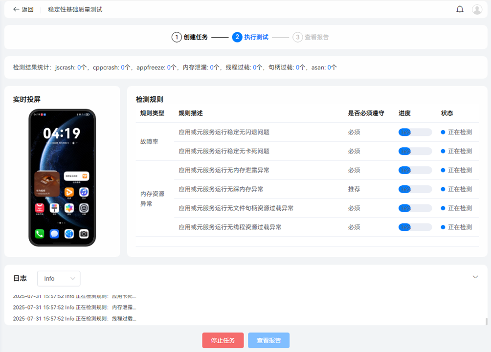Tap the green Phone app icon on the mirrored screen

pos(40,234)
